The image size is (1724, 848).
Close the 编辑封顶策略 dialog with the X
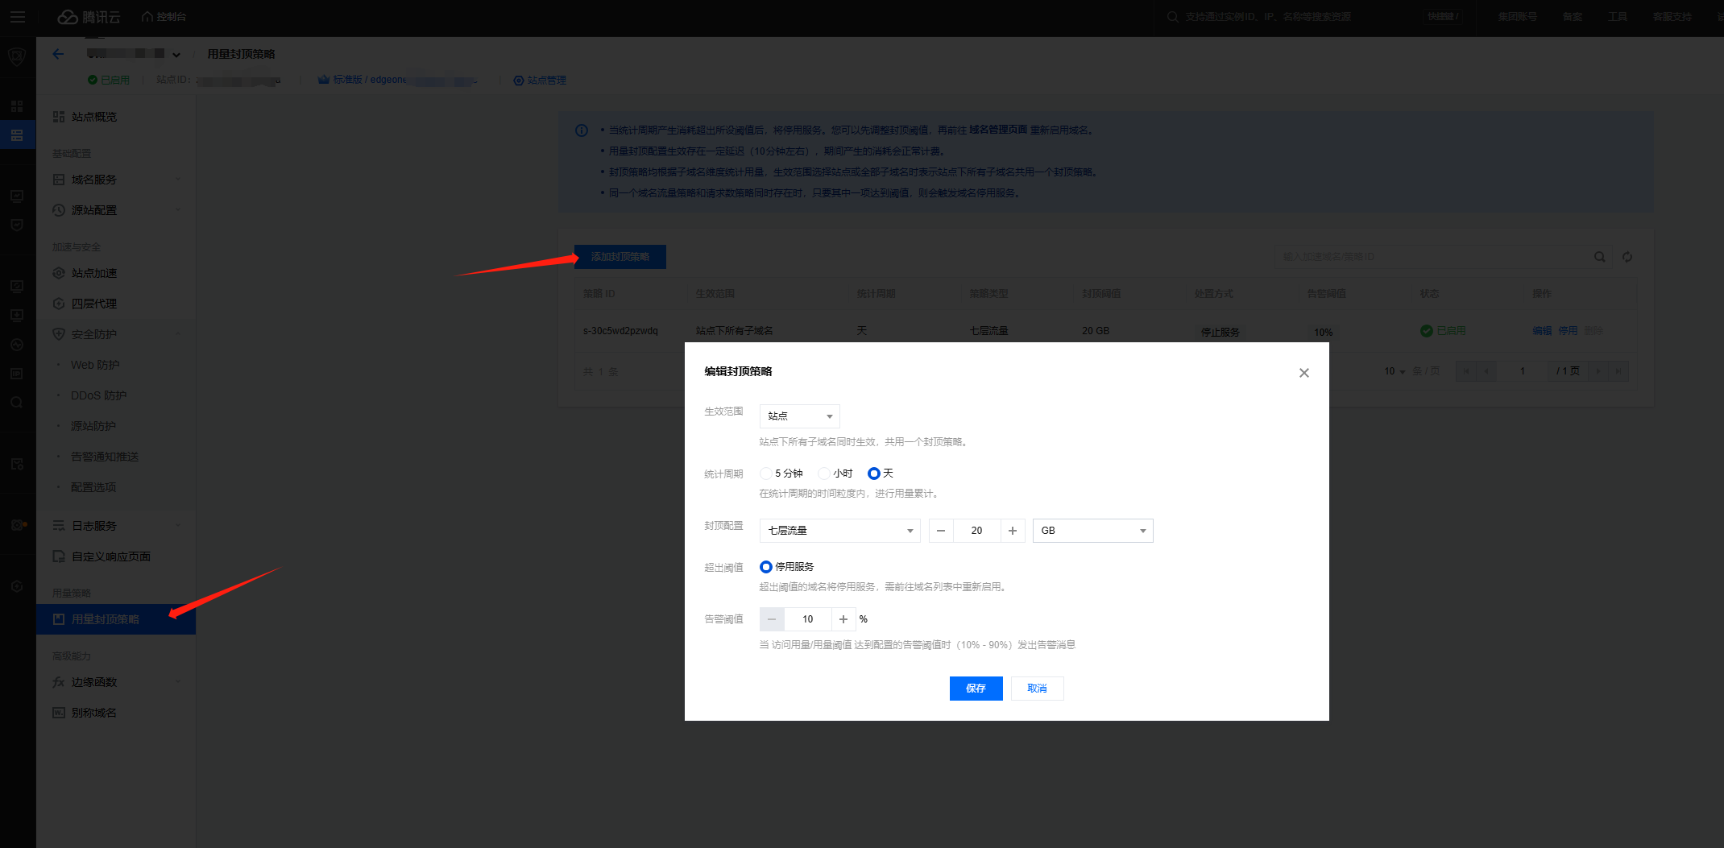1304,373
